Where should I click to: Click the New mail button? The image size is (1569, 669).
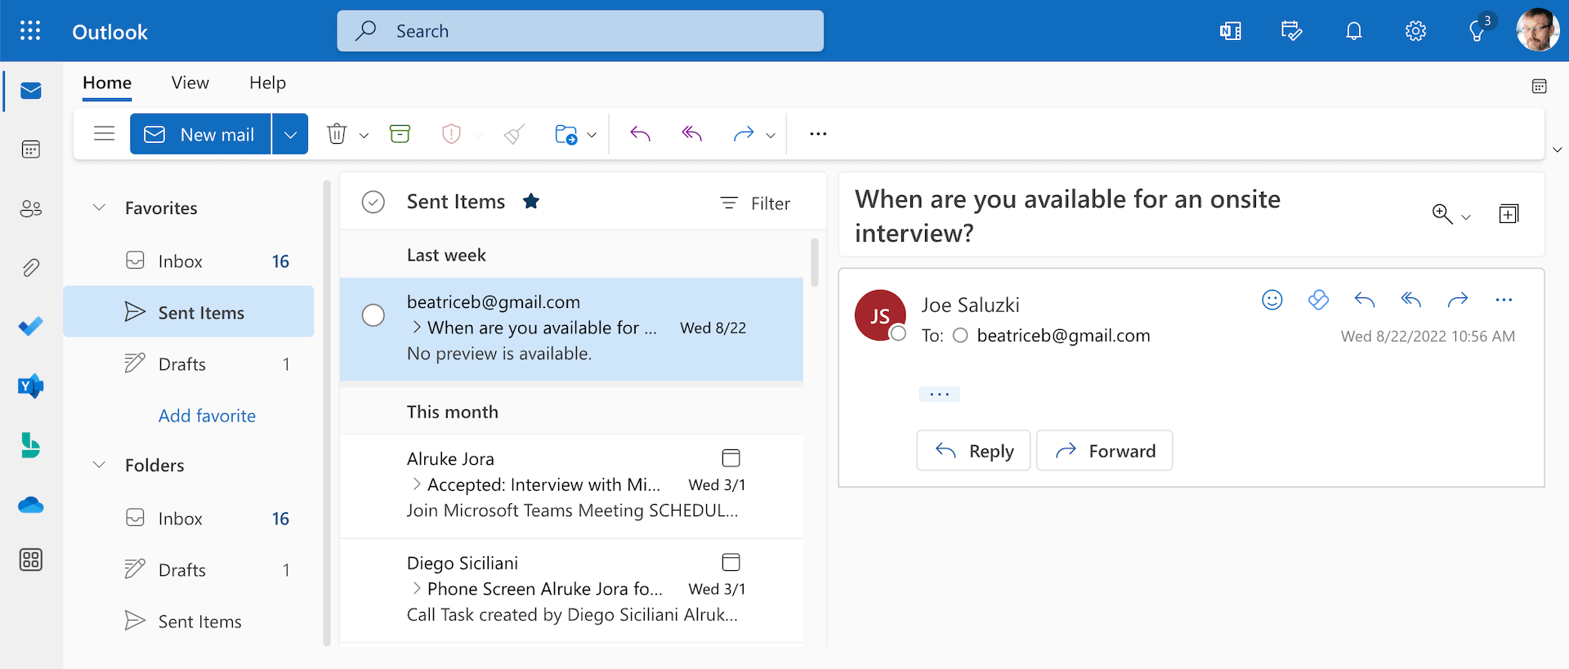(200, 134)
